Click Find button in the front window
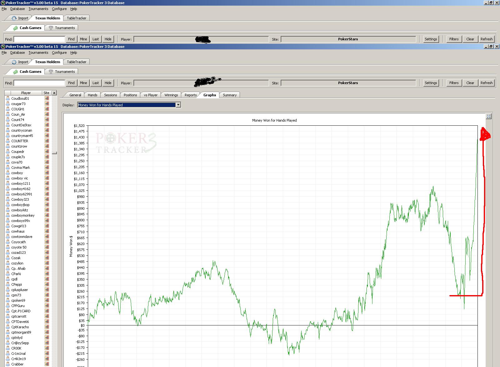This screenshot has width=500, height=367. (x=71, y=83)
